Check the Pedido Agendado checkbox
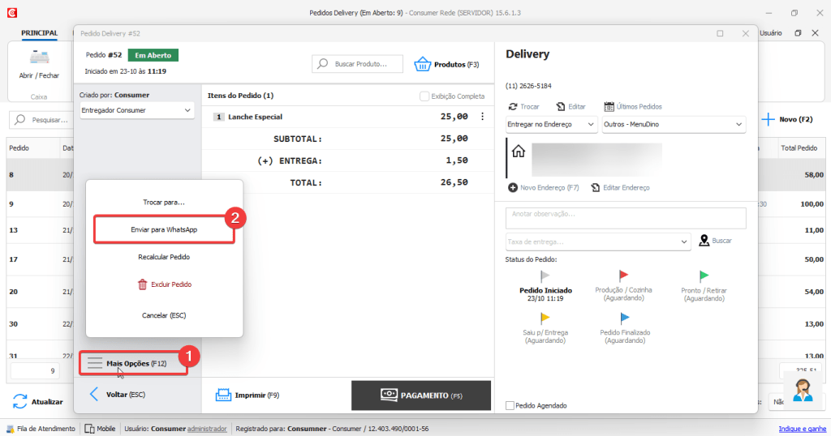Screen dimensions: 831x436 click(510, 405)
